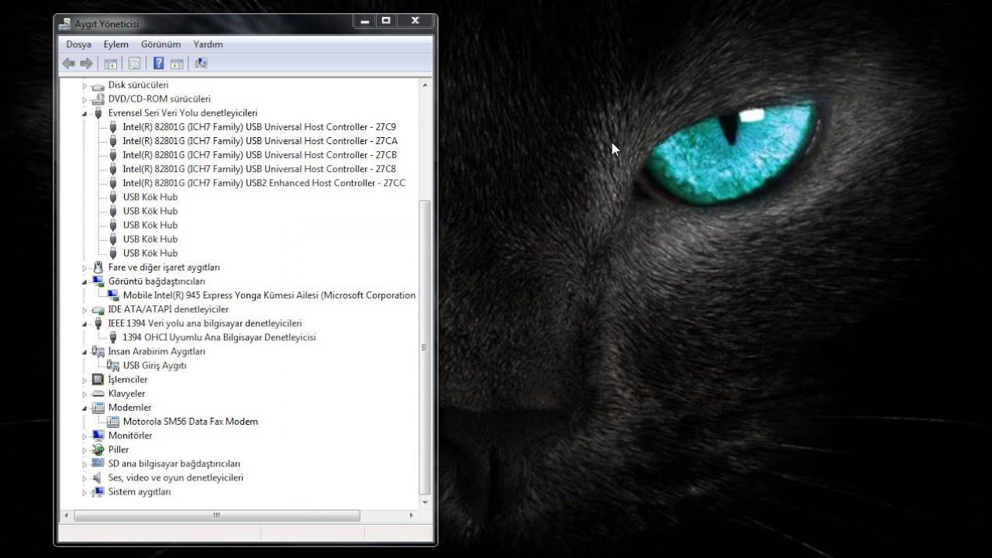Click the vertical scrollbar down arrow
Viewport: 992px width, 558px height.
coord(424,502)
